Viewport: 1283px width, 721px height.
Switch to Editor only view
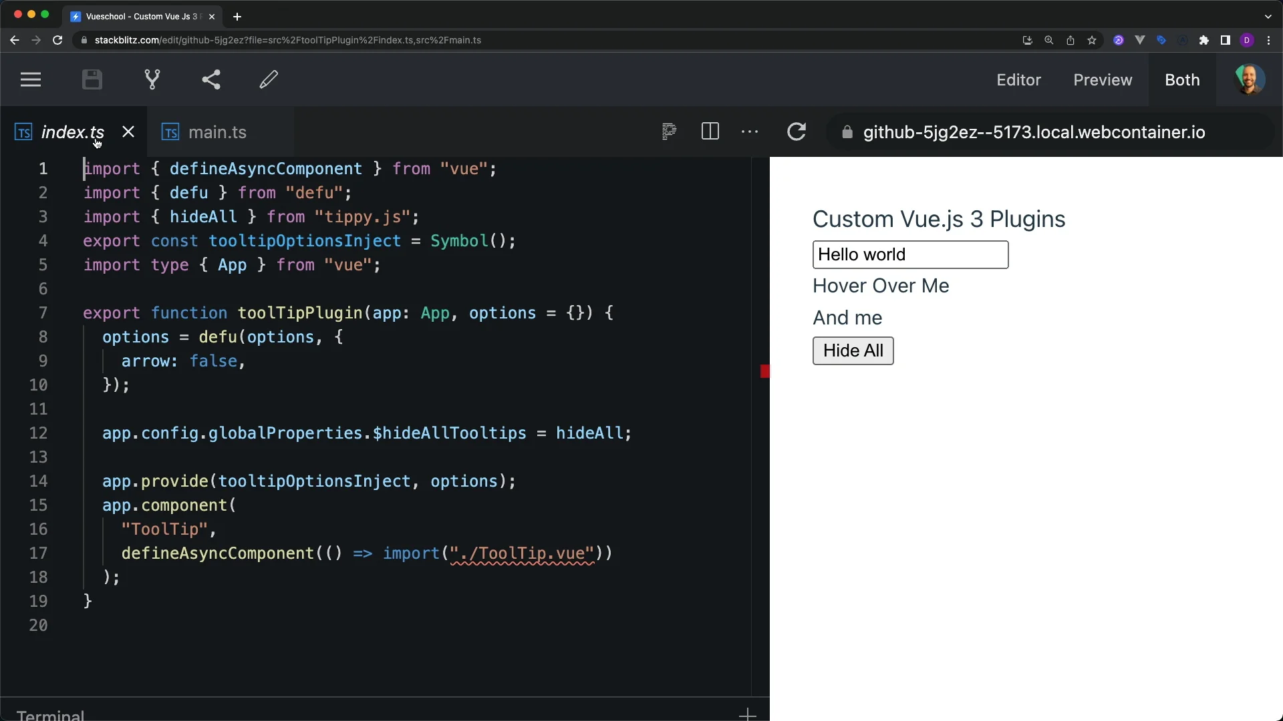click(x=1018, y=80)
